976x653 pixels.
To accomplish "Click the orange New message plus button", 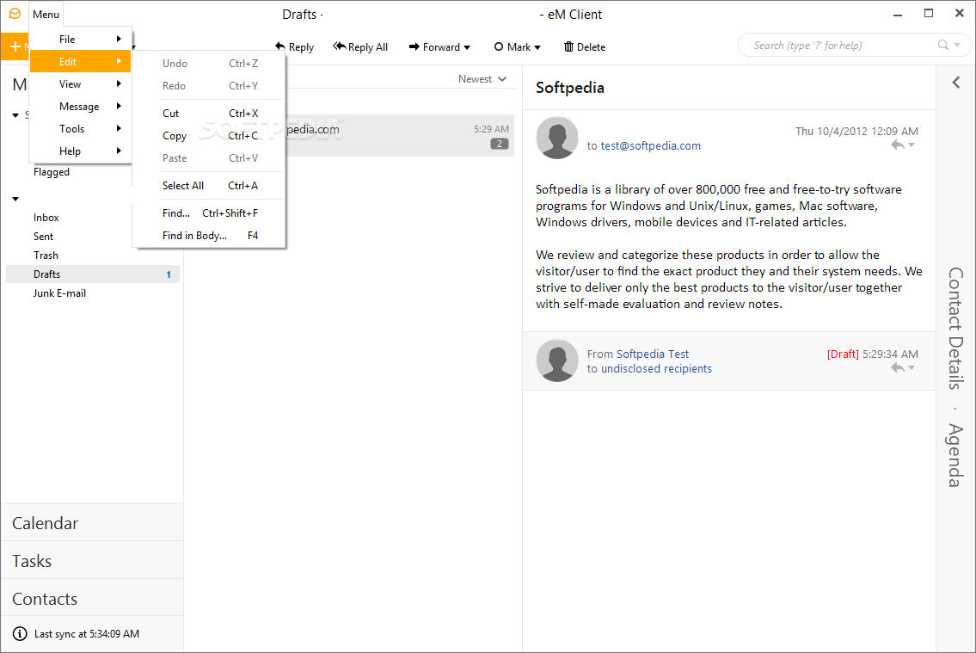I will [15, 46].
